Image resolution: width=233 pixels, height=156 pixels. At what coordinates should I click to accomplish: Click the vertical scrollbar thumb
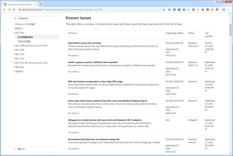click(x=231, y=30)
